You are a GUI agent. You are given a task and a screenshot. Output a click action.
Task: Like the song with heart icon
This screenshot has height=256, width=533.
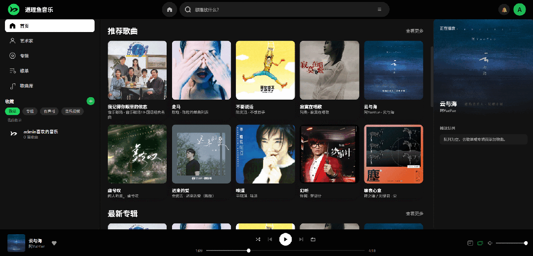click(54, 243)
